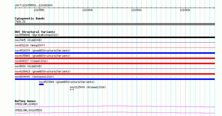Click the 121061k ruler label
Screen dimensions: 222x116
tap(136, 10)
